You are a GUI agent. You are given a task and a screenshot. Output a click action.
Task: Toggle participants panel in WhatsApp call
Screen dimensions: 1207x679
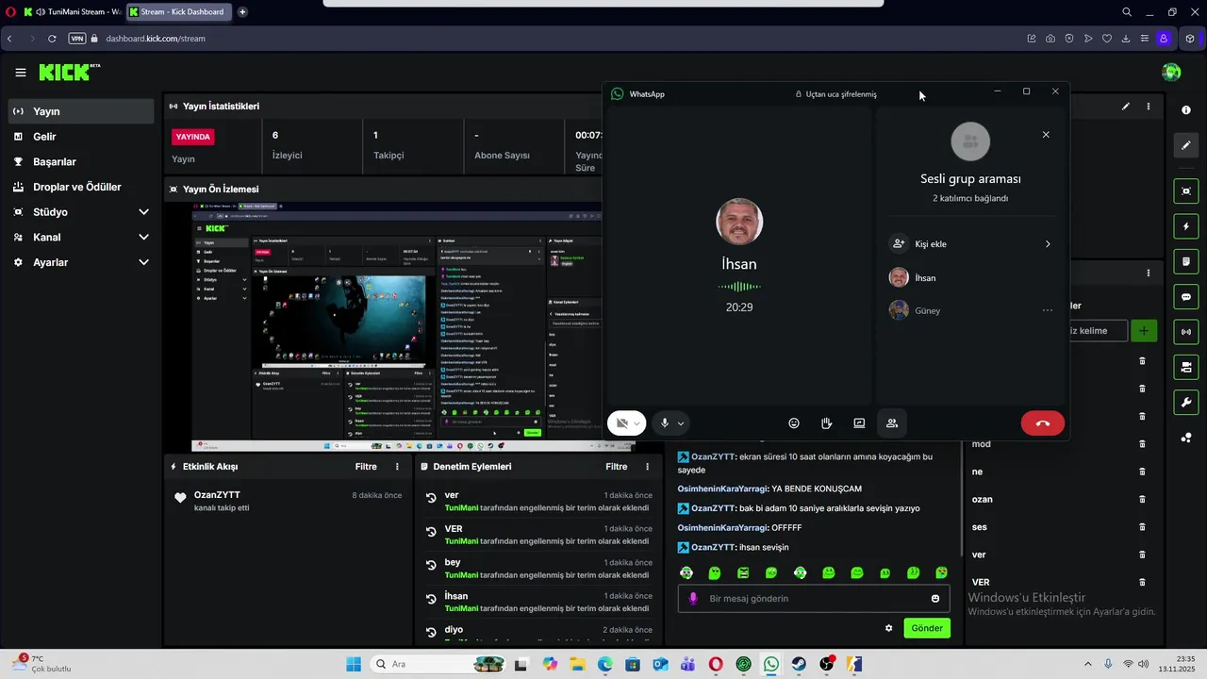(x=891, y=423)
